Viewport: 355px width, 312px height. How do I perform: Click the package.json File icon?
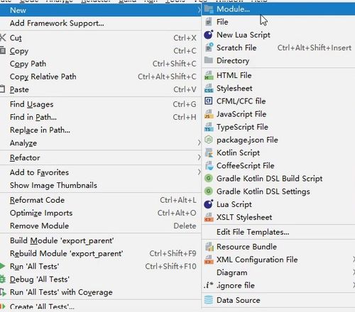209,140
